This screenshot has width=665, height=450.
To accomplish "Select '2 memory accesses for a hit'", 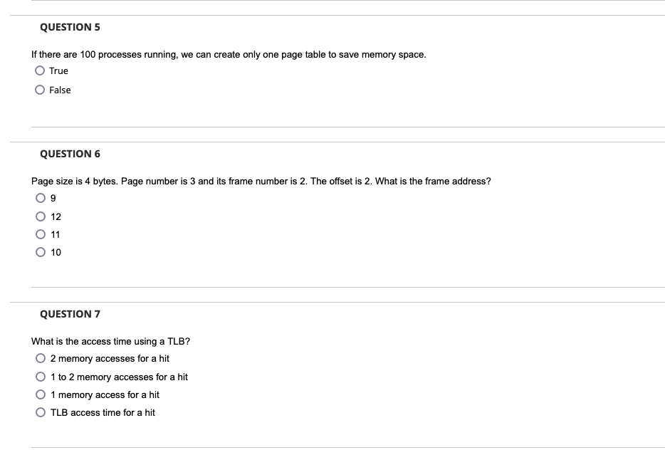I will (40, 358).
